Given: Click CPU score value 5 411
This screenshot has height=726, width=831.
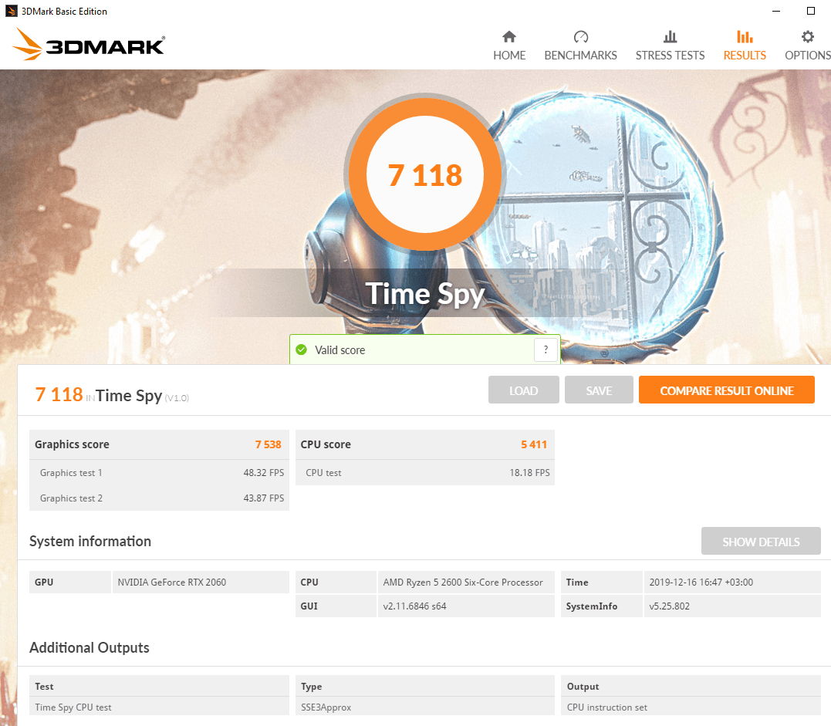Looking at the screenshot, I should tap(534, 444).
